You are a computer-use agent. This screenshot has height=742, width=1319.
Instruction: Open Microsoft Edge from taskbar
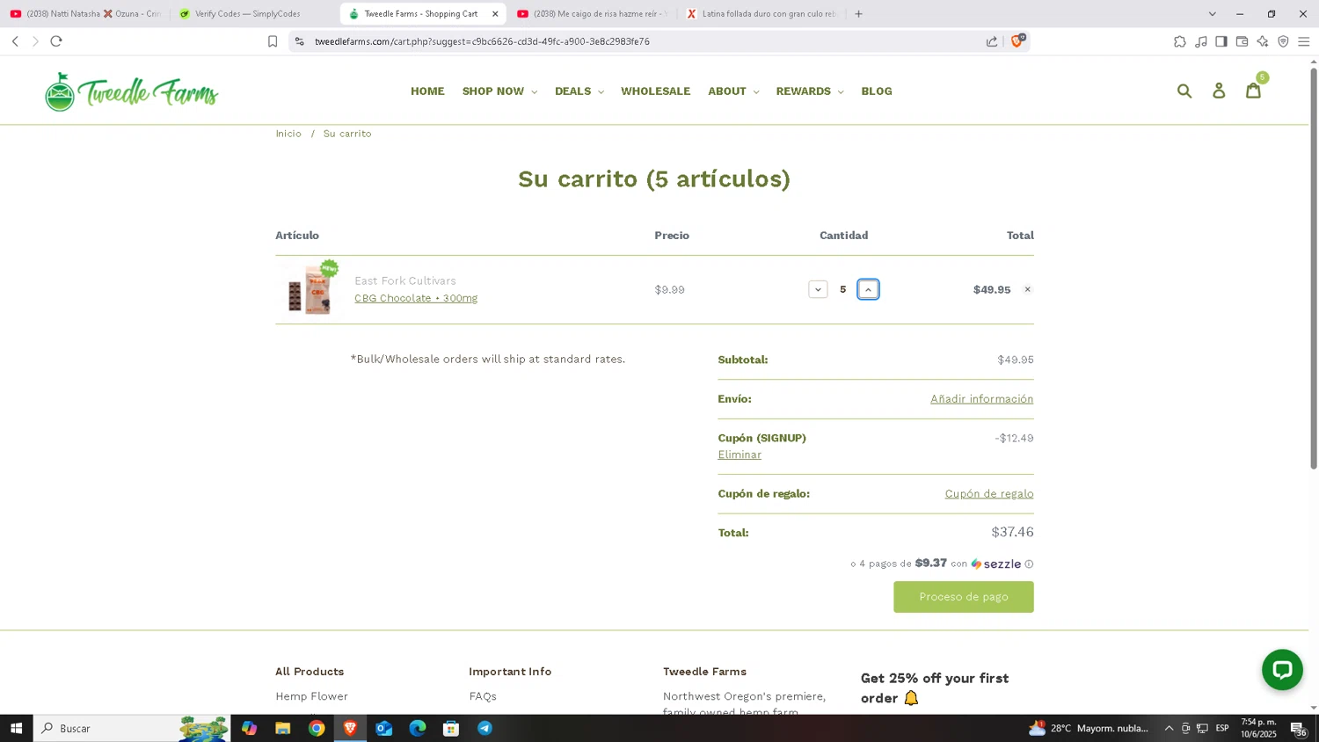point(418,728)
